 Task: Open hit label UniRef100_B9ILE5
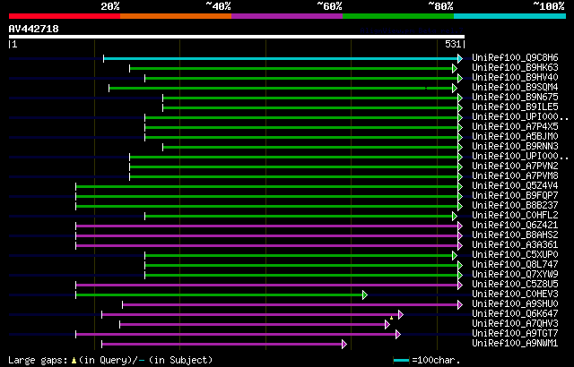click(515, 107)
